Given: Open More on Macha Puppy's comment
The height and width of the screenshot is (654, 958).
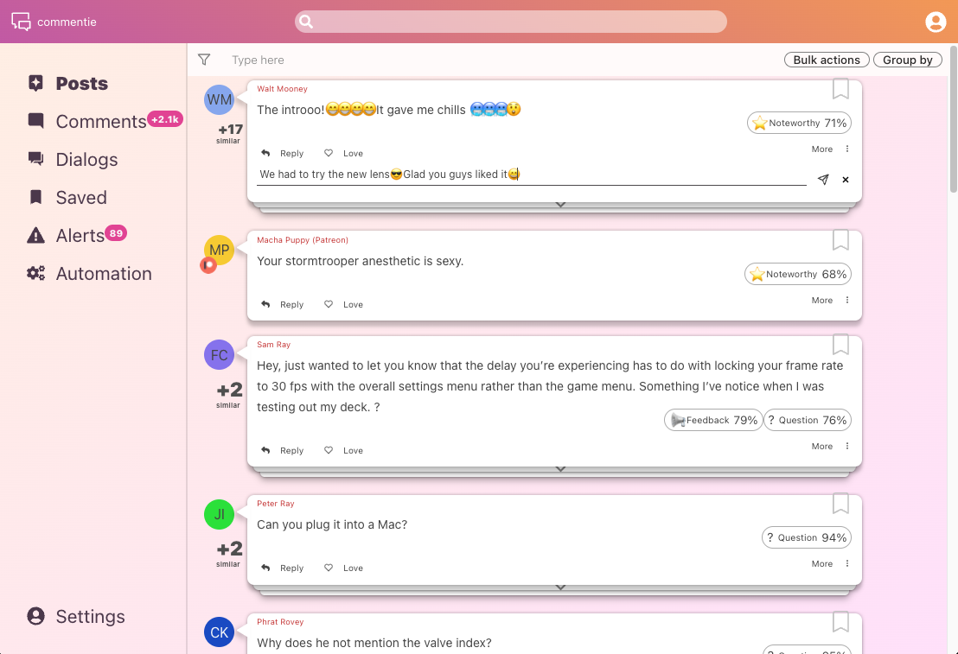Looking at the screenshot, I should click(x=821, y=300).
